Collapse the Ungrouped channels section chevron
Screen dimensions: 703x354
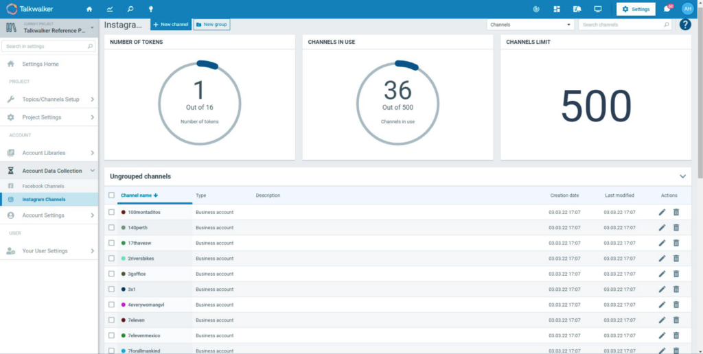[682, 176]
